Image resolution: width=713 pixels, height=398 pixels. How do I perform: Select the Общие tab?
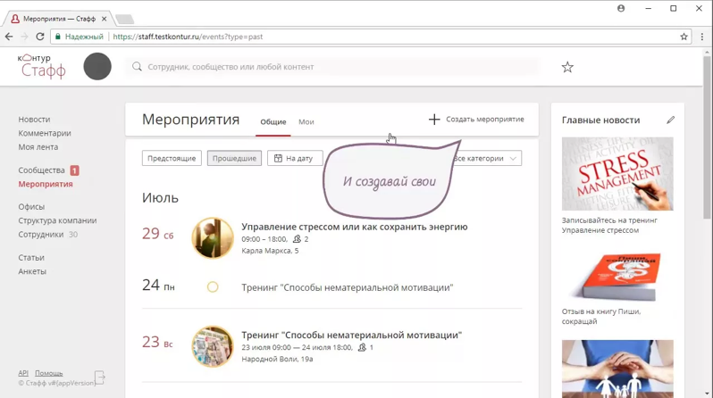coord(273,121)
